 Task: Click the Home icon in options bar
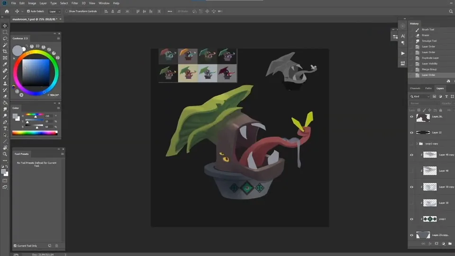click(x=7, y=11)
